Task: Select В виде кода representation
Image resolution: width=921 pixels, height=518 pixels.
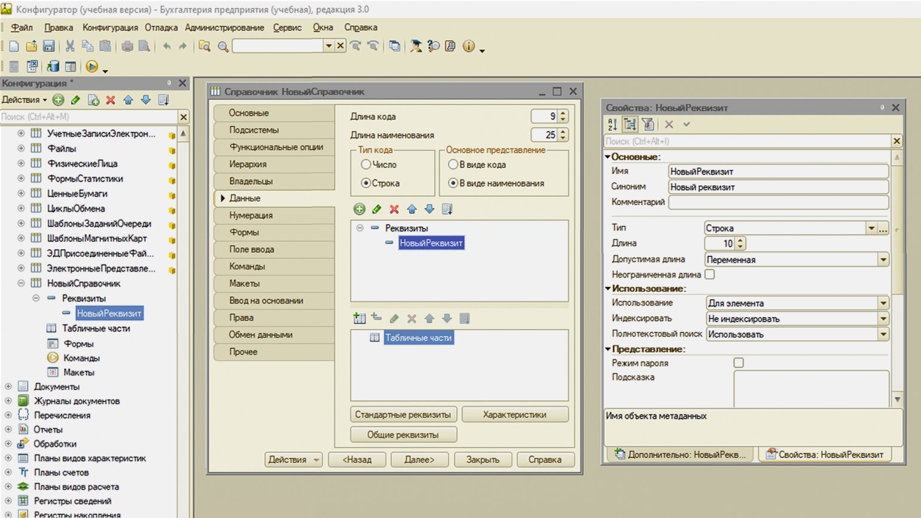Action: pyautogui.click(x=453, y=164)
